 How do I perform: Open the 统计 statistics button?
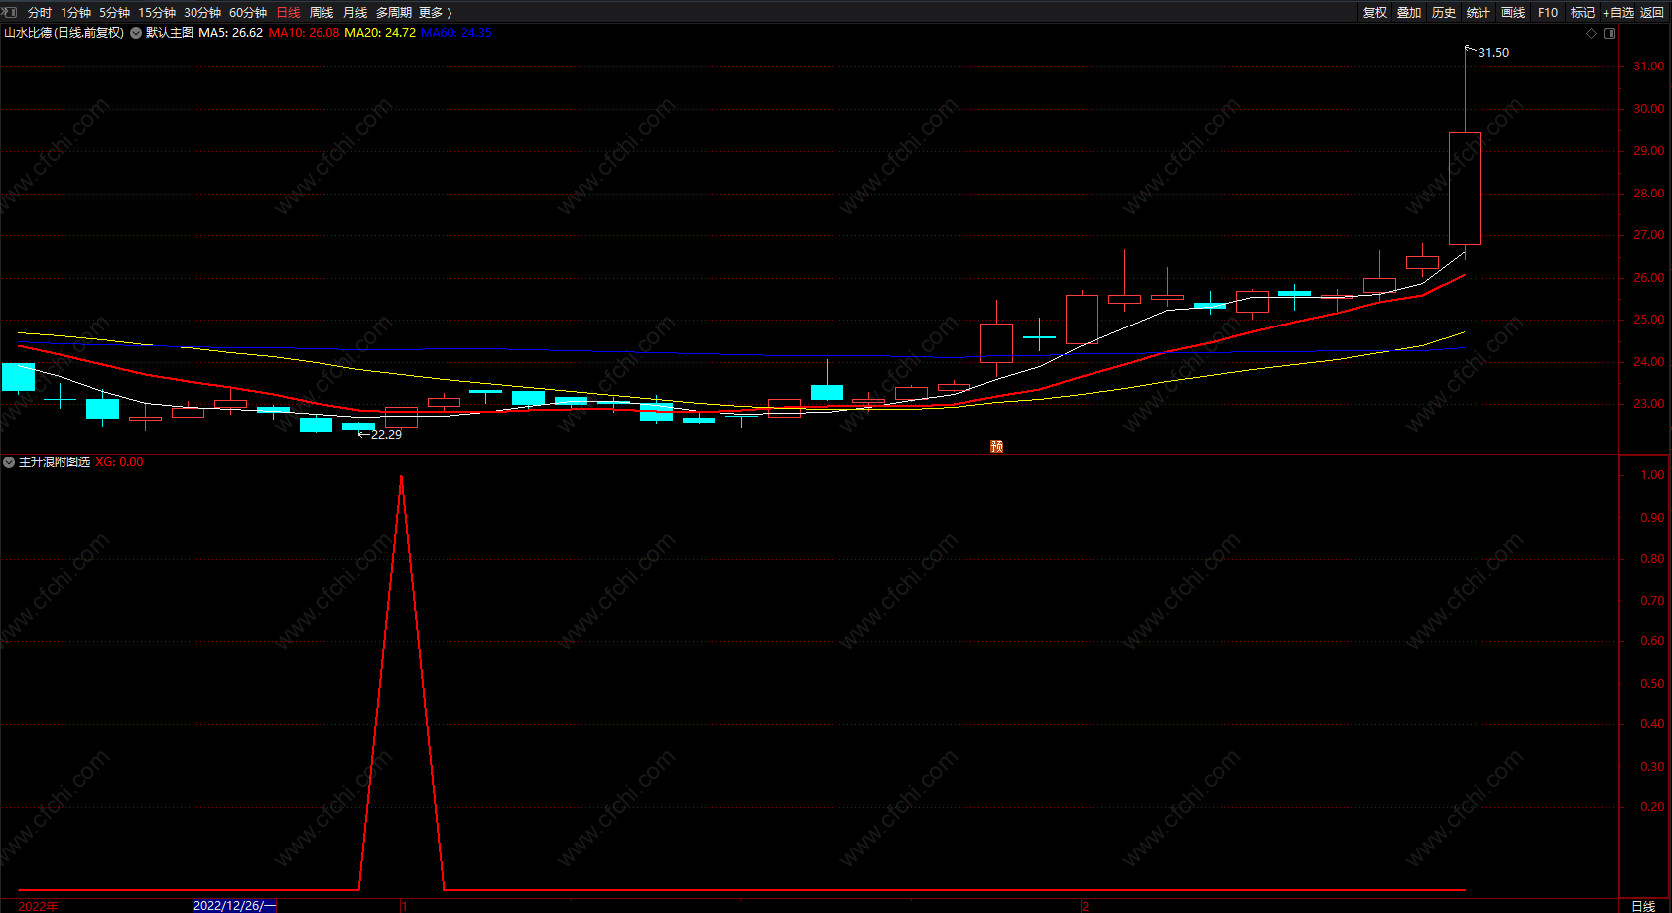pyautogui.click(x=1479, y=13)
